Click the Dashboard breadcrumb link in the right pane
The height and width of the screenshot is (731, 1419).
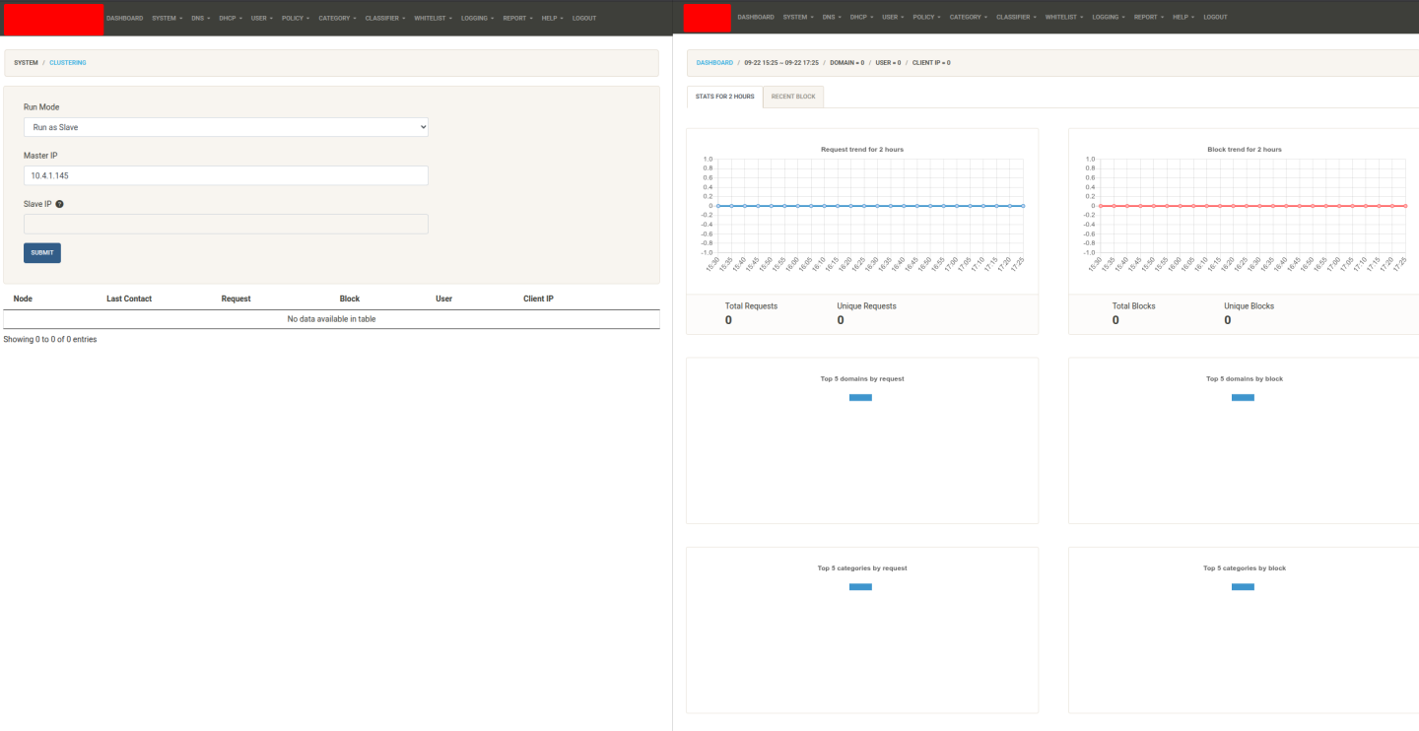[714, 63]
